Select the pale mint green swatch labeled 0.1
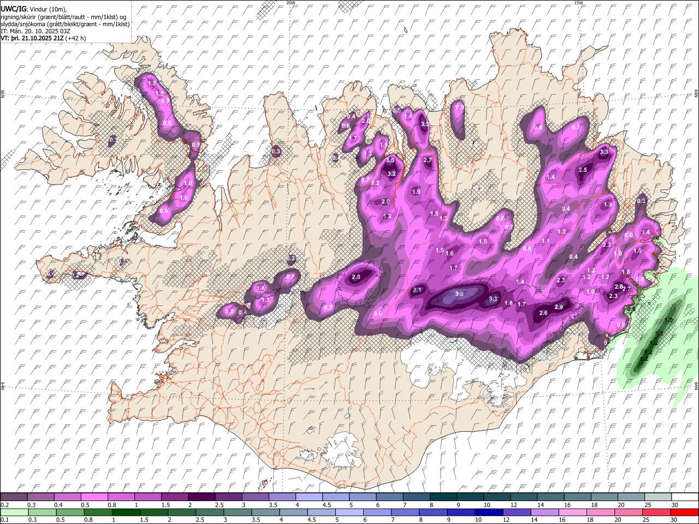699x524 pixels. tap(15, 512)
